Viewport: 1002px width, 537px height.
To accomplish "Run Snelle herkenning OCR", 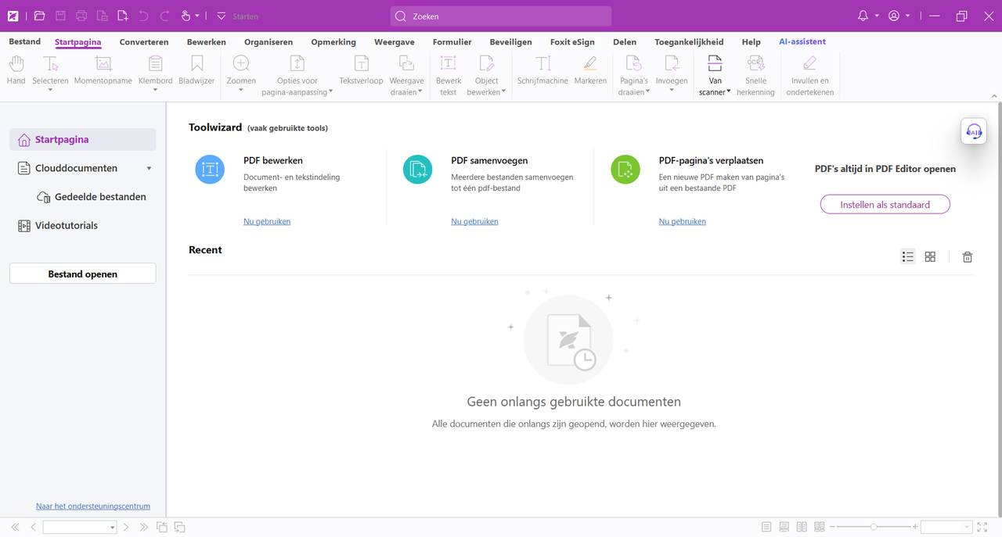I will tap(755, 75).
